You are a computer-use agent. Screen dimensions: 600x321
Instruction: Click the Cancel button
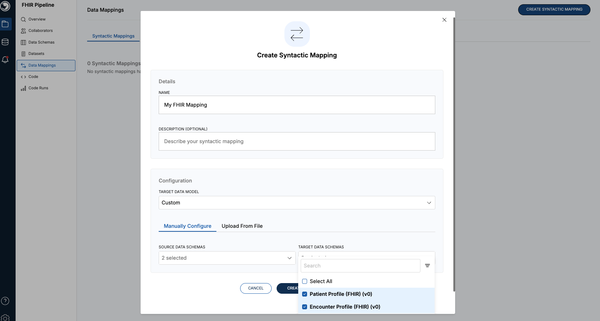256,288
